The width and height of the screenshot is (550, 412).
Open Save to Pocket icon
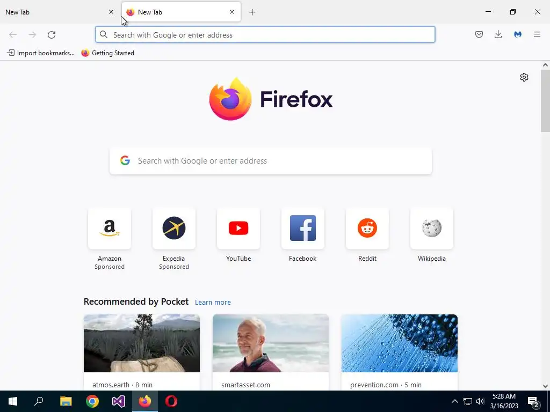tap(479, 34)
